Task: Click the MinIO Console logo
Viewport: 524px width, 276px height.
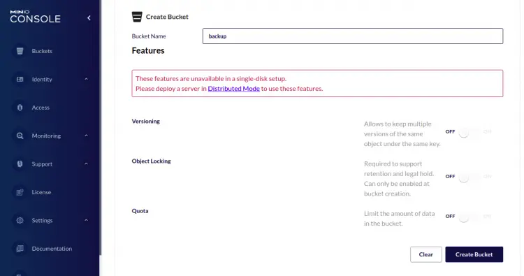Action: pos(35,17)
